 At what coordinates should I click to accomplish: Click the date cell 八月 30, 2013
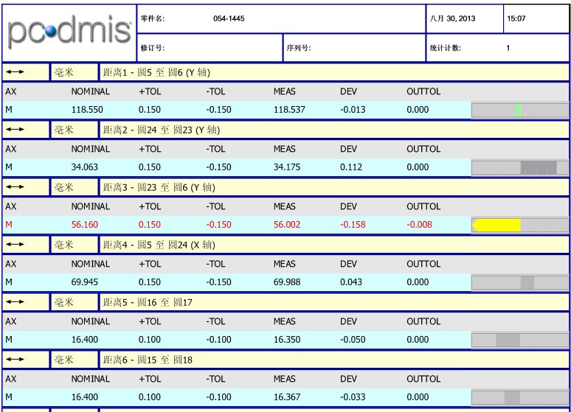(x=452, y=19)
